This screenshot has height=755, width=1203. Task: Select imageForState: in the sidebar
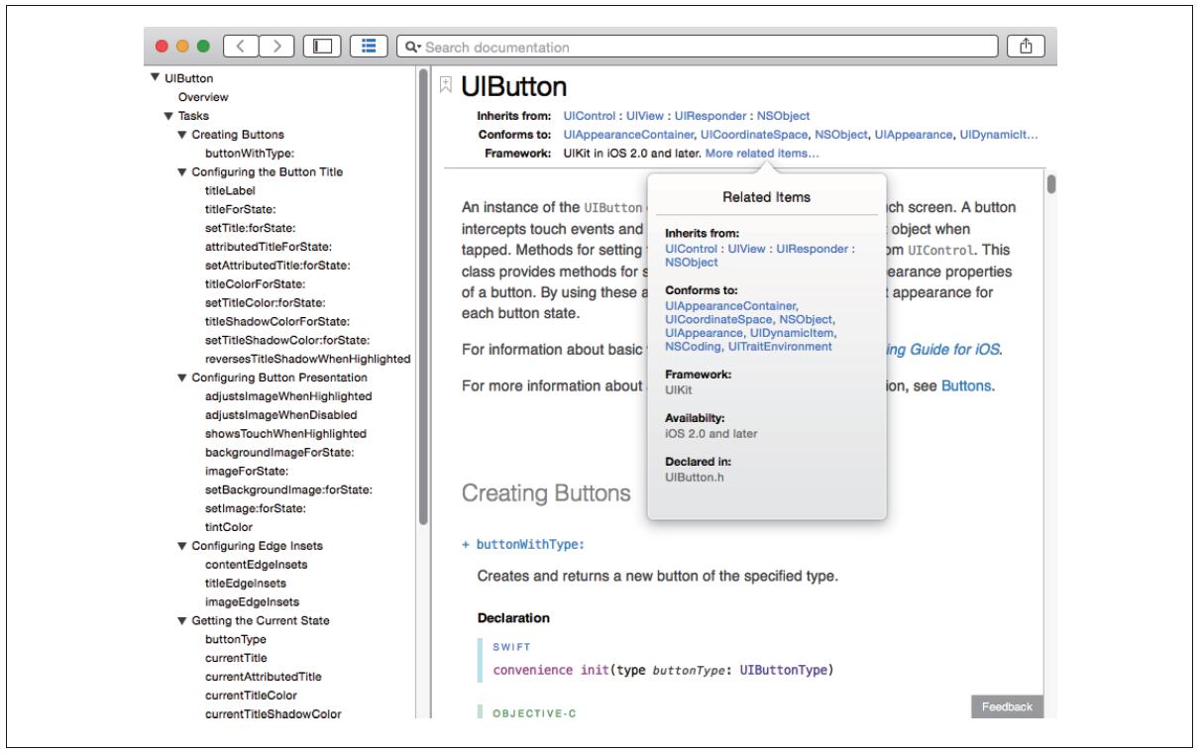(247, 471)
